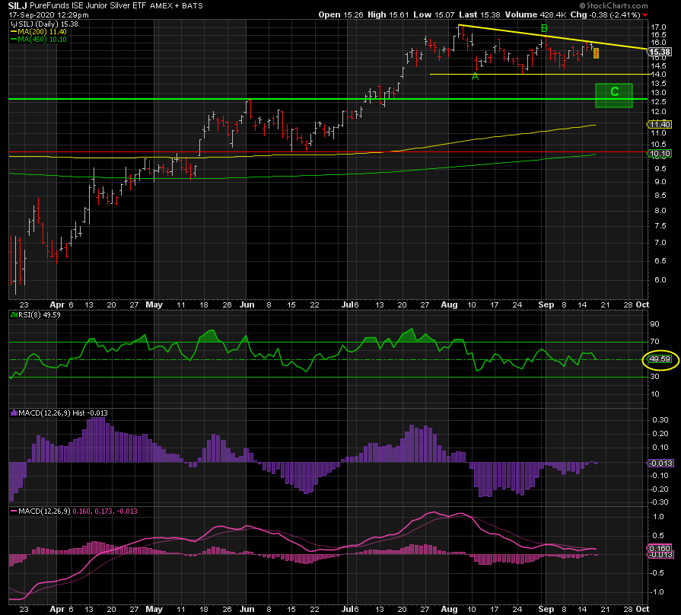Screen dimensions: 681x615
Task: Click the -0.013 tag on MACD Hist axis
Action: pyautogui.click(x=660, y=463)
